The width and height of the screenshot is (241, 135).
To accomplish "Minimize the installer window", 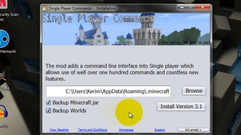I will click(182, 7).
